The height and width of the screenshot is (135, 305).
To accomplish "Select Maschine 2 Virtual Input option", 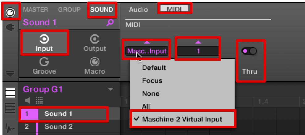I will [182, 119].
